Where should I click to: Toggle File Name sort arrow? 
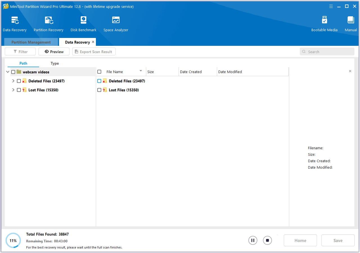point(141,71)
